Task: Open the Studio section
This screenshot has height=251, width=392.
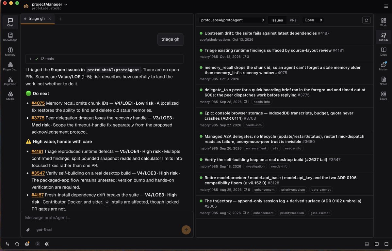Action: pyautogui.click(x=10, y=95)
